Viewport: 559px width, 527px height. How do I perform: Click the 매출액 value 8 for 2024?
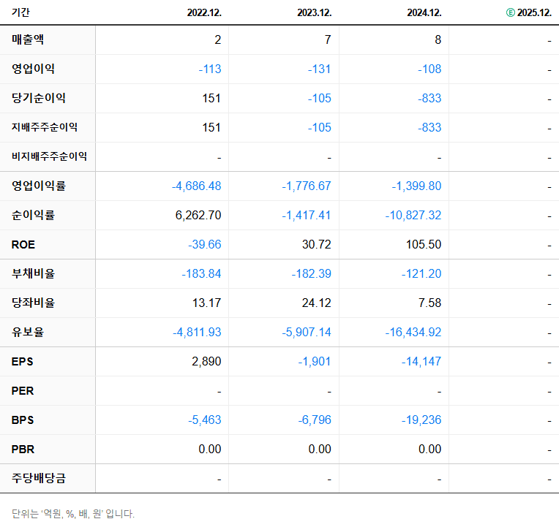point(438,39)
